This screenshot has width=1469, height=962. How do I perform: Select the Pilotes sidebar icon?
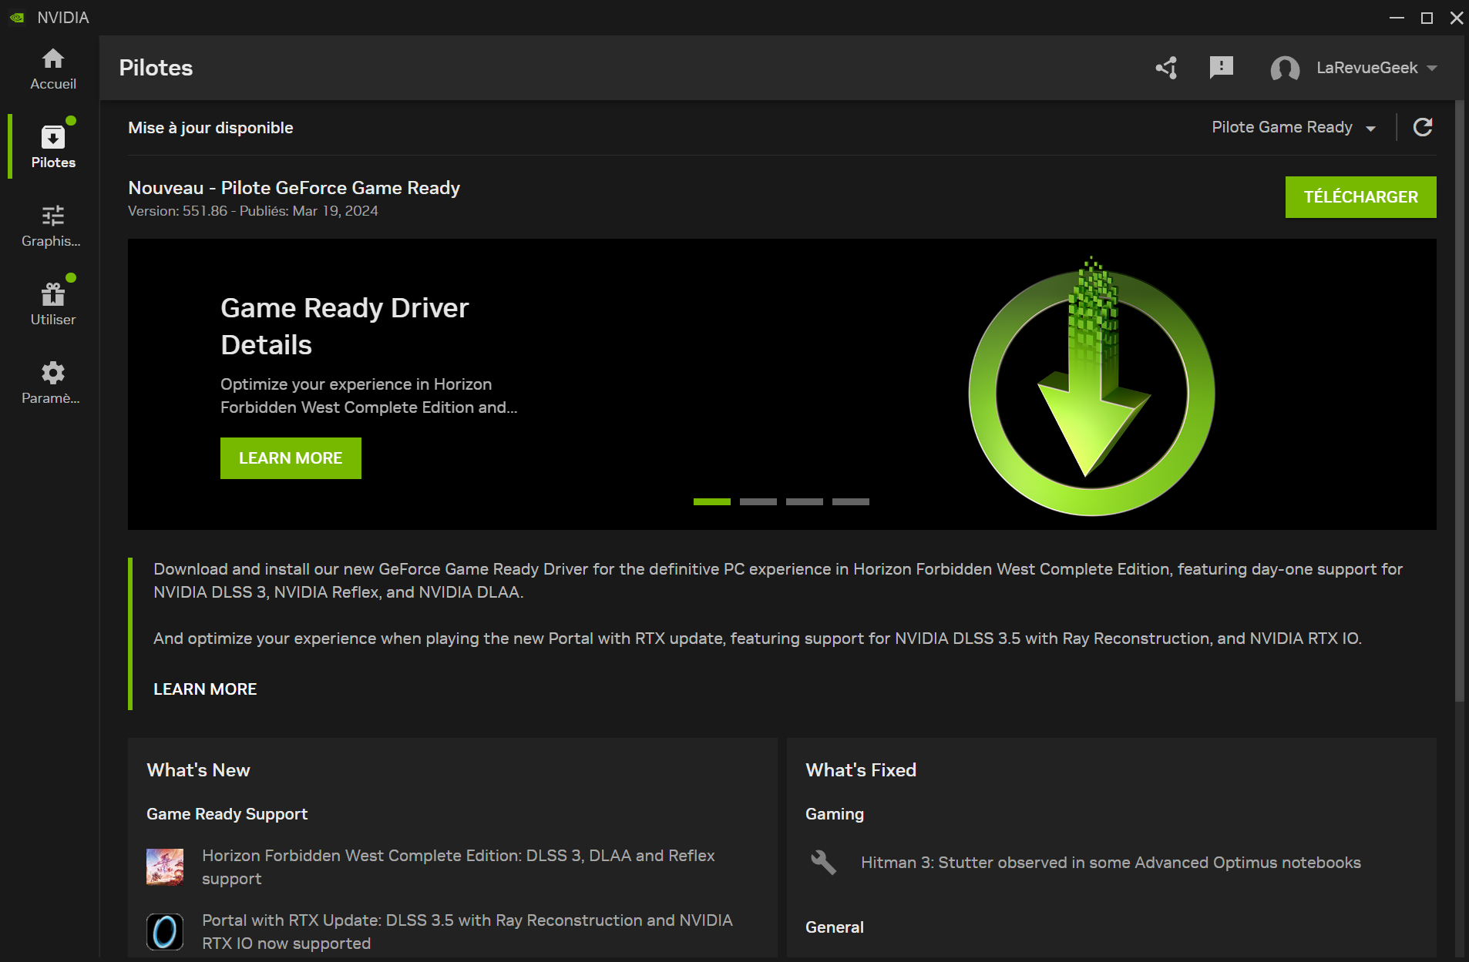point(52,146)
